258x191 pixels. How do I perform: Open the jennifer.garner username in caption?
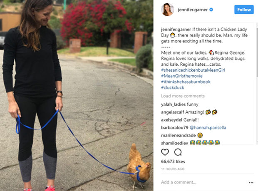pyautogui.click(x=176, y=30)
